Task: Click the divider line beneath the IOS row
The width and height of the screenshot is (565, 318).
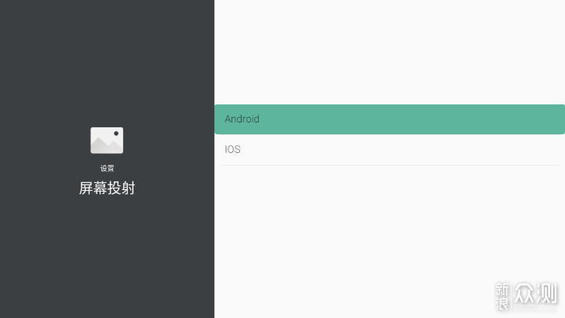Action: pos(389,165)
